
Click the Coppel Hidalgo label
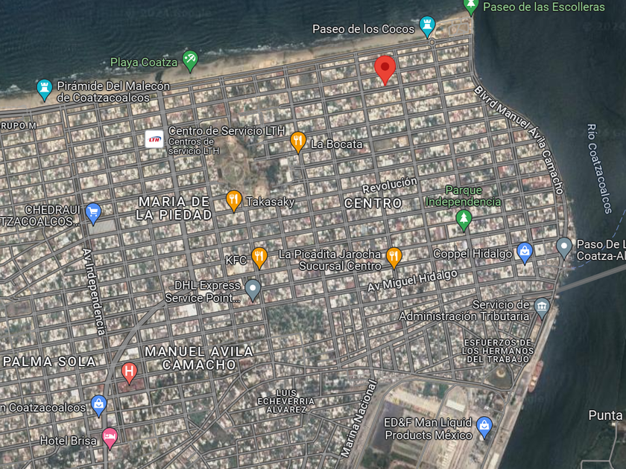point(472,254)
